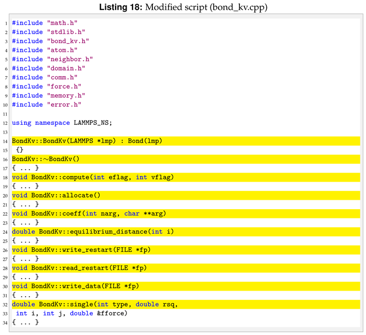Image resolution: width=366 pixels, height=335 pixels.
Task: Click the '#include "domain.h"' line
Action: pyautogui.click(x=49, y=68)
